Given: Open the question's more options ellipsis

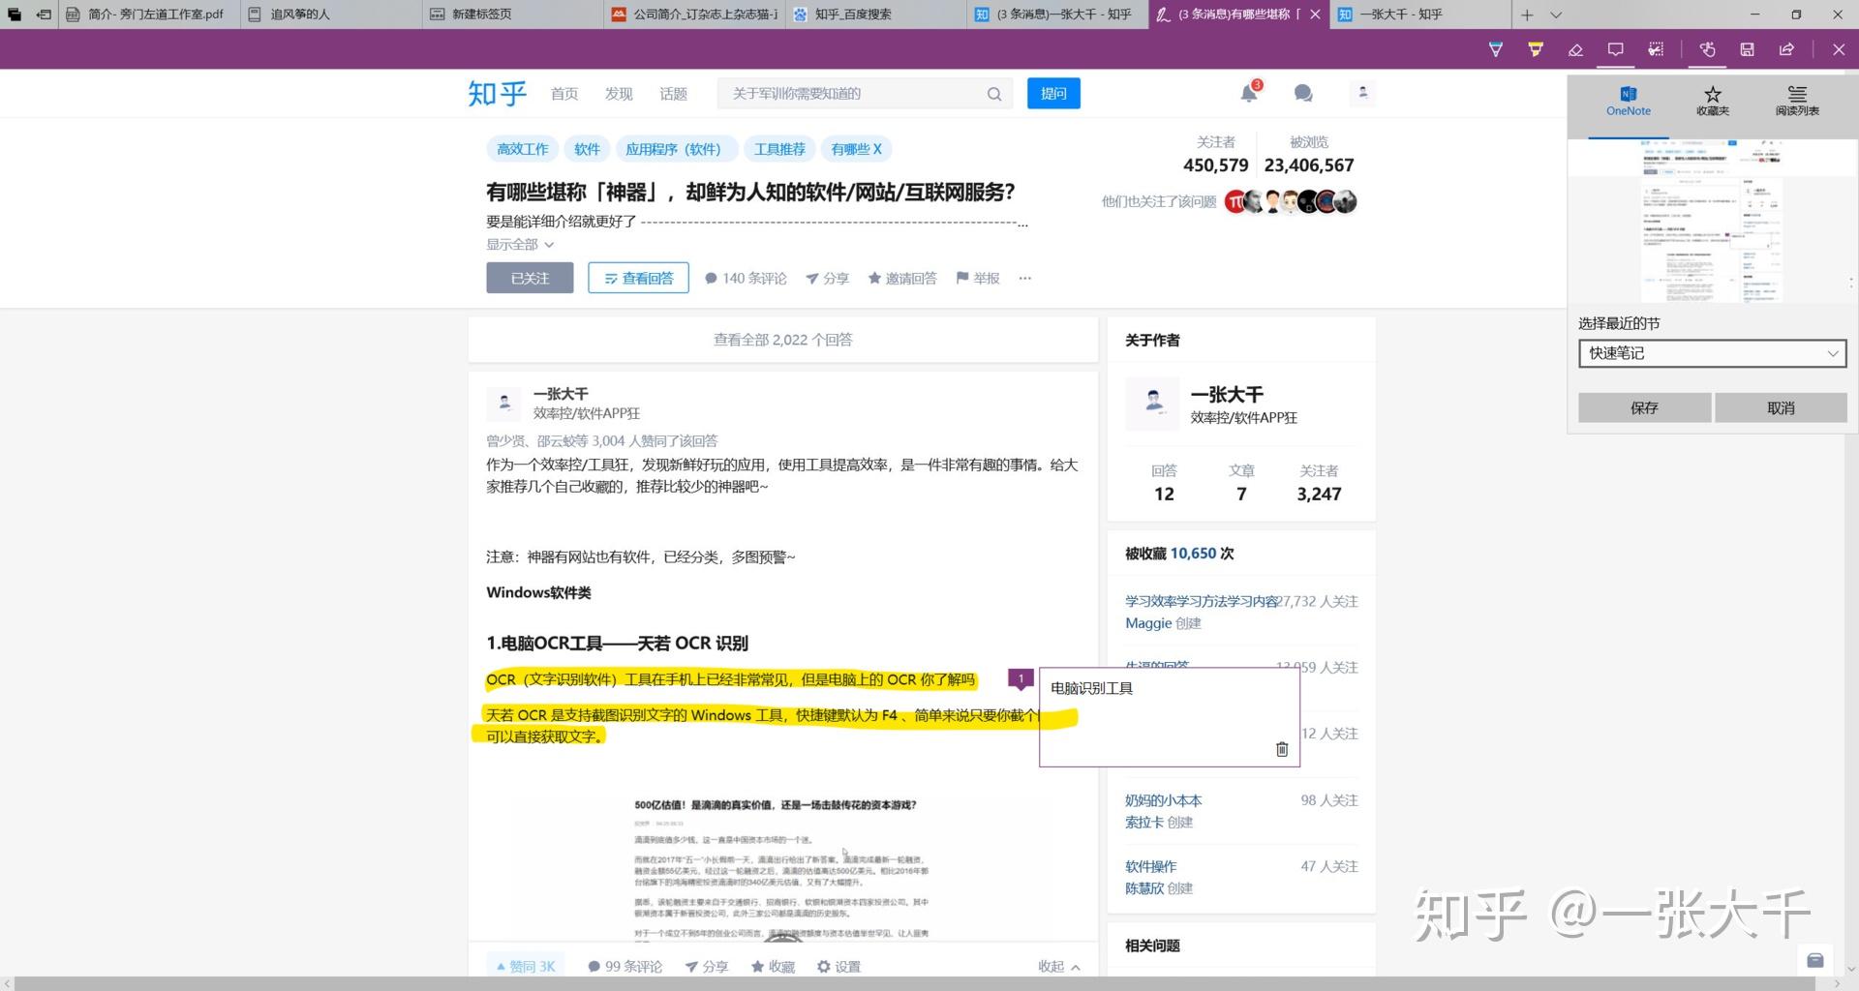Looking at the screenshot, I should [1024, 279].
